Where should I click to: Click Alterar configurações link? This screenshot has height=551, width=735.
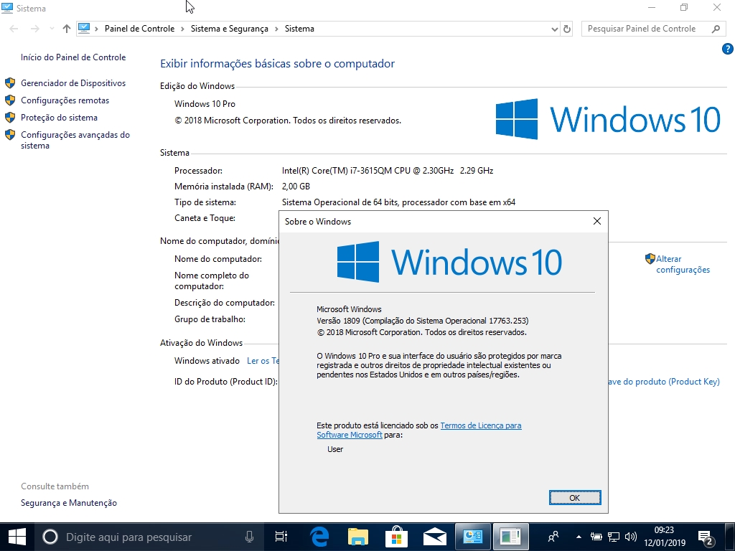pos(683,264)
